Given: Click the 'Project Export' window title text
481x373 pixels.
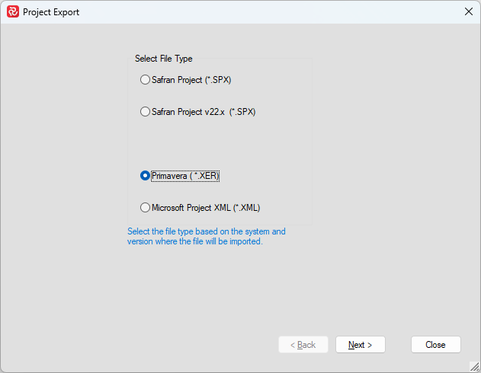Looking at the screenshot, I should tap(51, 12).
